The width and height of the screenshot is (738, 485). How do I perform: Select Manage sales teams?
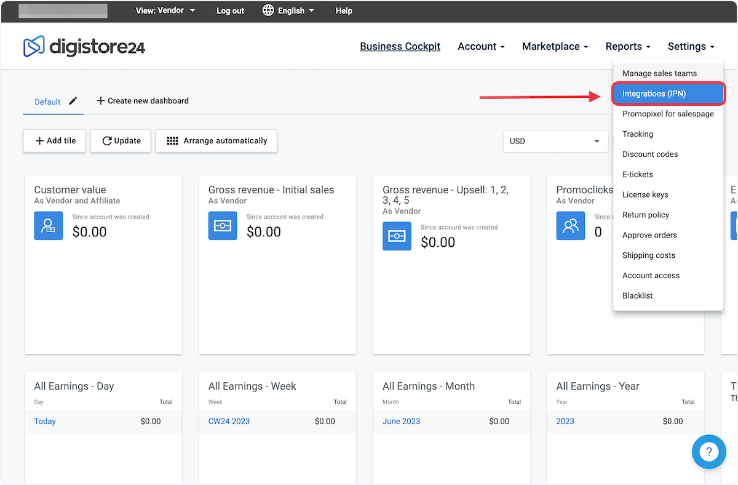[x=668, y=73]
